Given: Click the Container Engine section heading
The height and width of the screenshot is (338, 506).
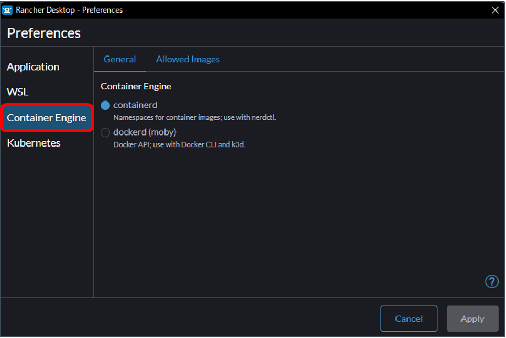Looking at the screenshot, I should coord(136,86).
